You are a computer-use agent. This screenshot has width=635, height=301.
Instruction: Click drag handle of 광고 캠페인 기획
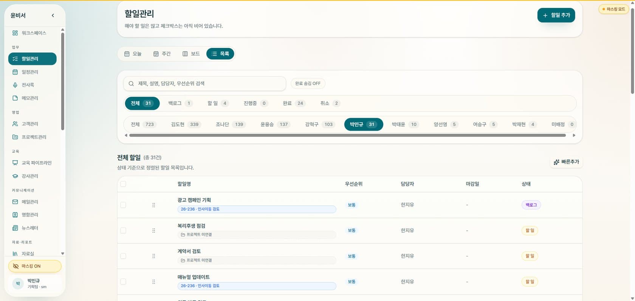click(153, 205)
